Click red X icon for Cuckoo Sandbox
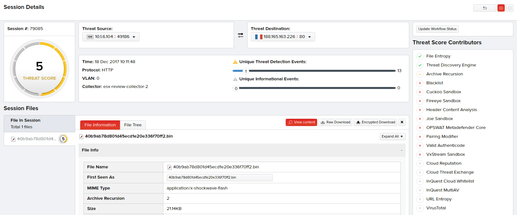517x215 pixels. point(420,92)
